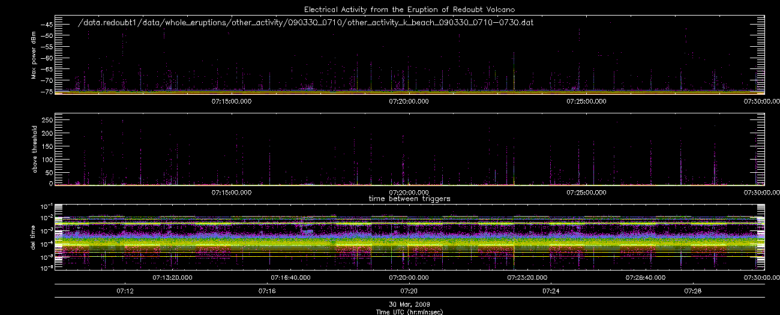Click the 07:20 tick on bottom time axis
The height and width of the screenshot is (315, 780).
coord(409,291)
